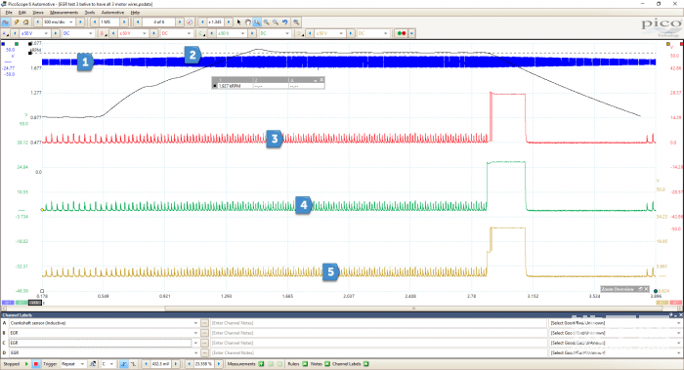
Task: Toggle the Rulers legend button
Action: click(305, 364)
